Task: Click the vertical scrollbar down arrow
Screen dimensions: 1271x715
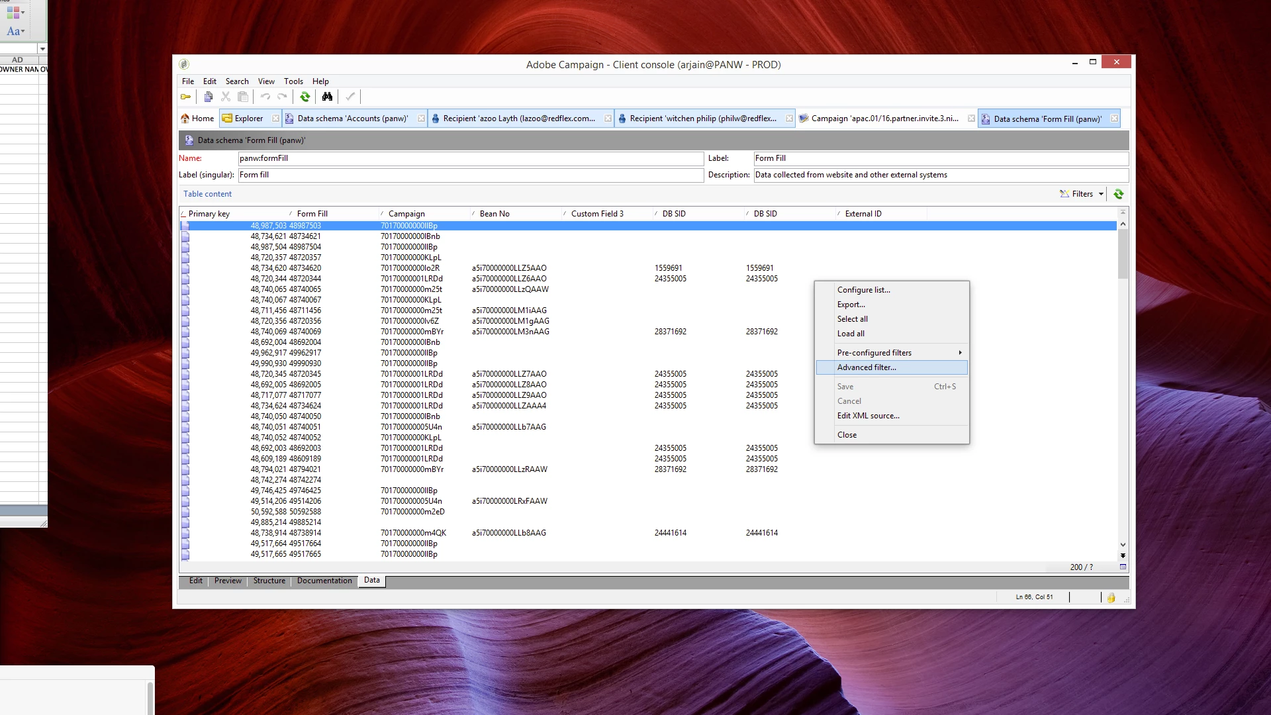Action: pos(1123,545)
